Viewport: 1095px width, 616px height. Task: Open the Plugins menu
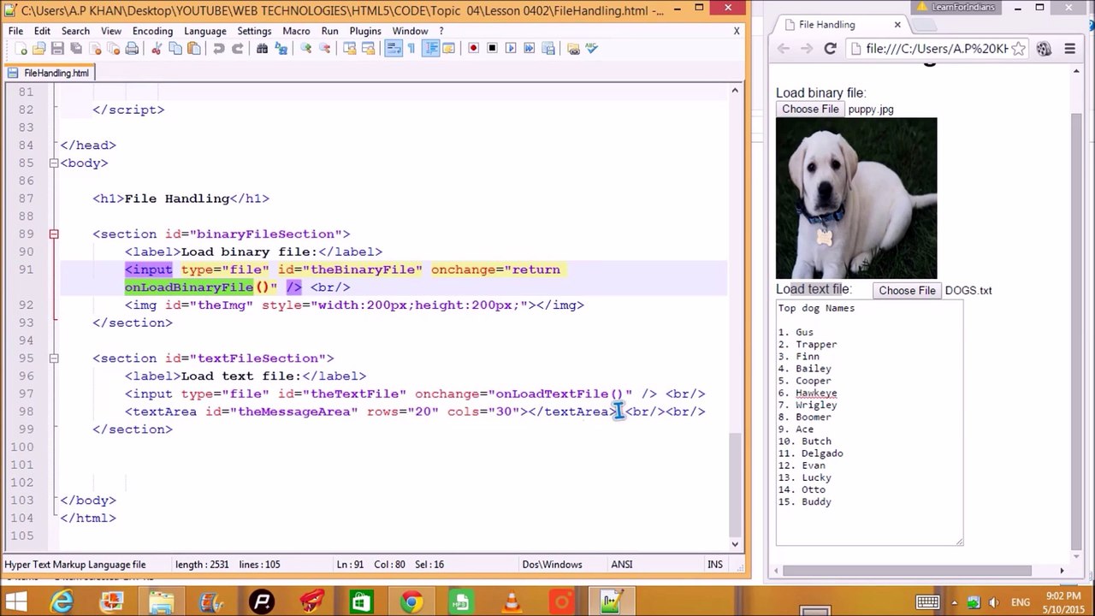coord(365,31)
